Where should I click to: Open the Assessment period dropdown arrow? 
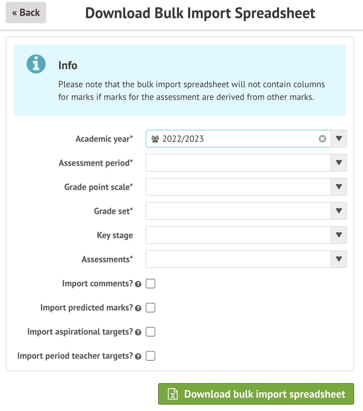(x=339, y=163)
